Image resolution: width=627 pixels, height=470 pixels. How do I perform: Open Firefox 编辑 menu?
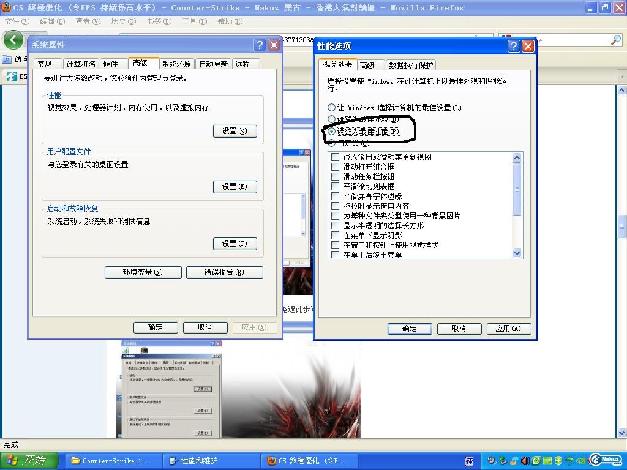pos(53,21)
